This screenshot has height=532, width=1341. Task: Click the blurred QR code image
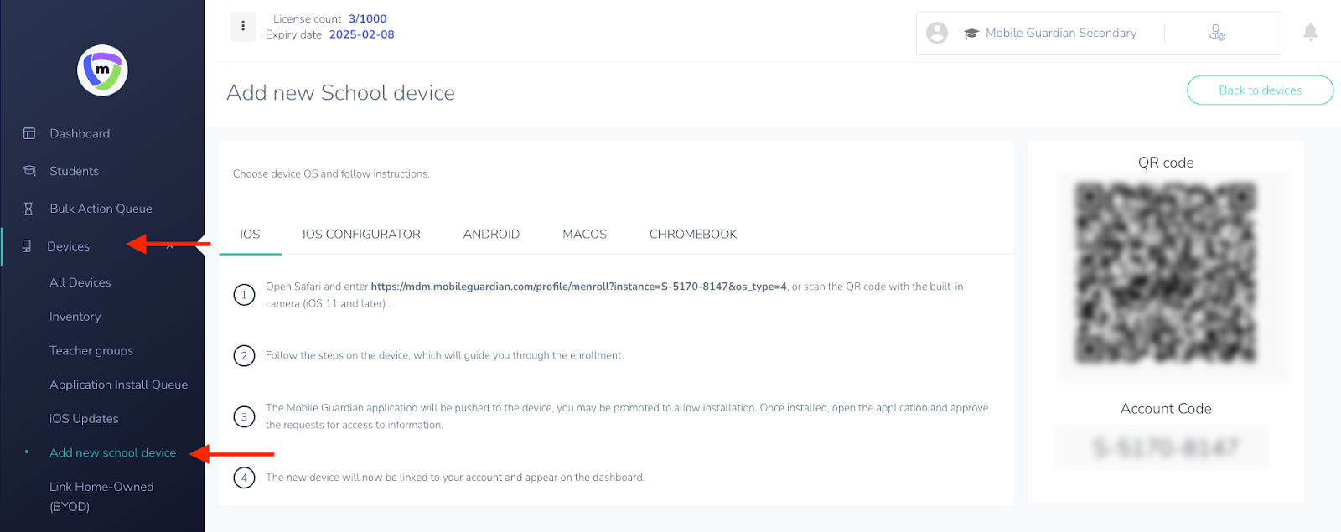point(1166,273)
